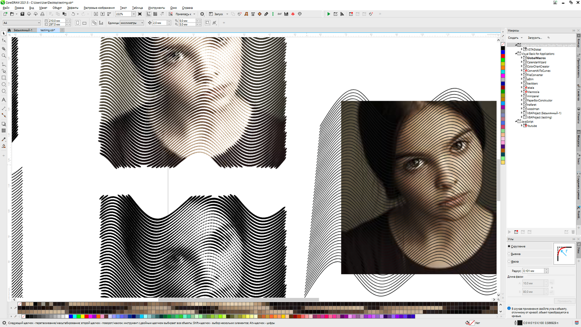
Task: Click the red swatch in the vertical palette
Action: point(503,56)
